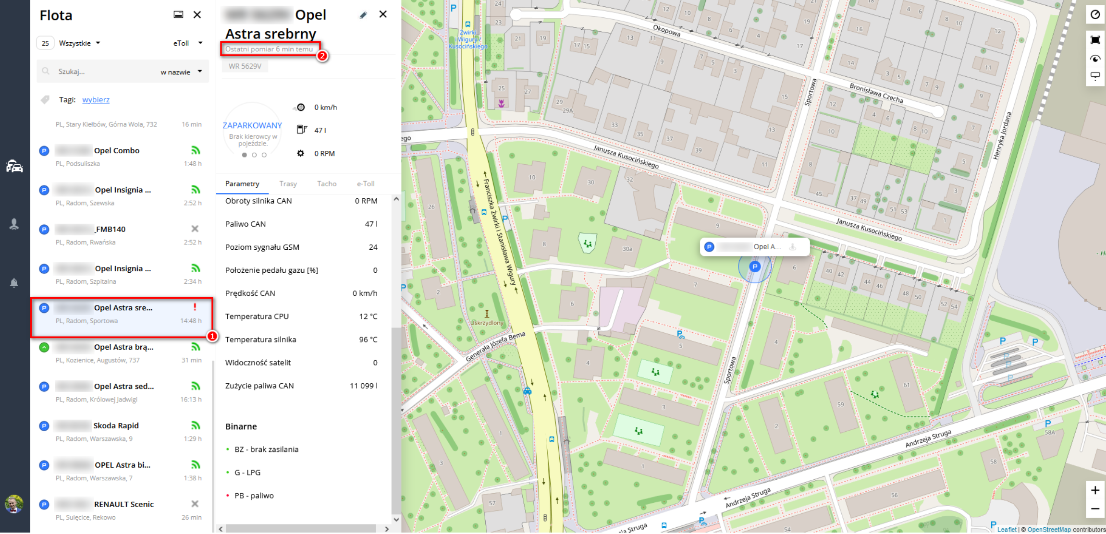
Task: Edit vehicle with pencil icon
Action: point(363,15)
